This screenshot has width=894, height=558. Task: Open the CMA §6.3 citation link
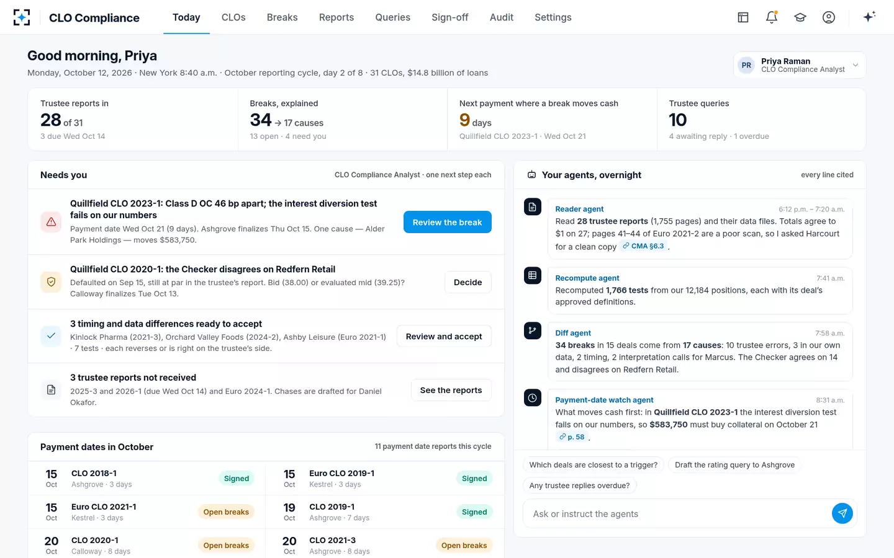pyautogui.click(x=644, y=246)
